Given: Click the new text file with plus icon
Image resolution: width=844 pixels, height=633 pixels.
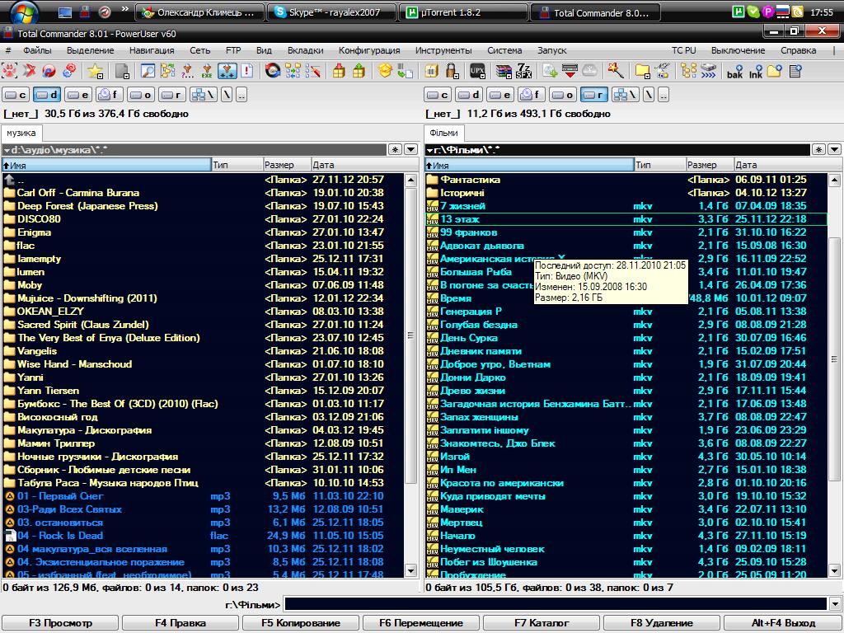Looking at the screenshot, I should pos(795,71).
